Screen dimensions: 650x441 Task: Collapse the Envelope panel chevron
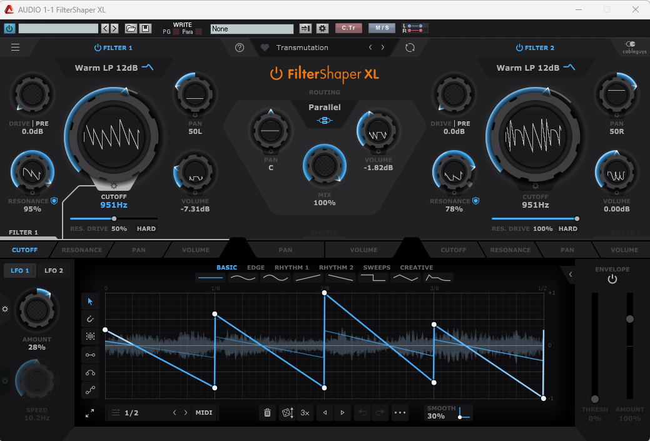[571, 275]
